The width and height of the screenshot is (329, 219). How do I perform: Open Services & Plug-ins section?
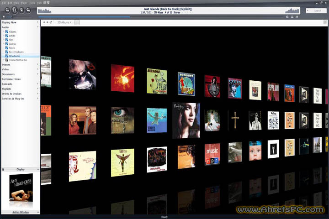pyautogui.click(x=13, y=99)
